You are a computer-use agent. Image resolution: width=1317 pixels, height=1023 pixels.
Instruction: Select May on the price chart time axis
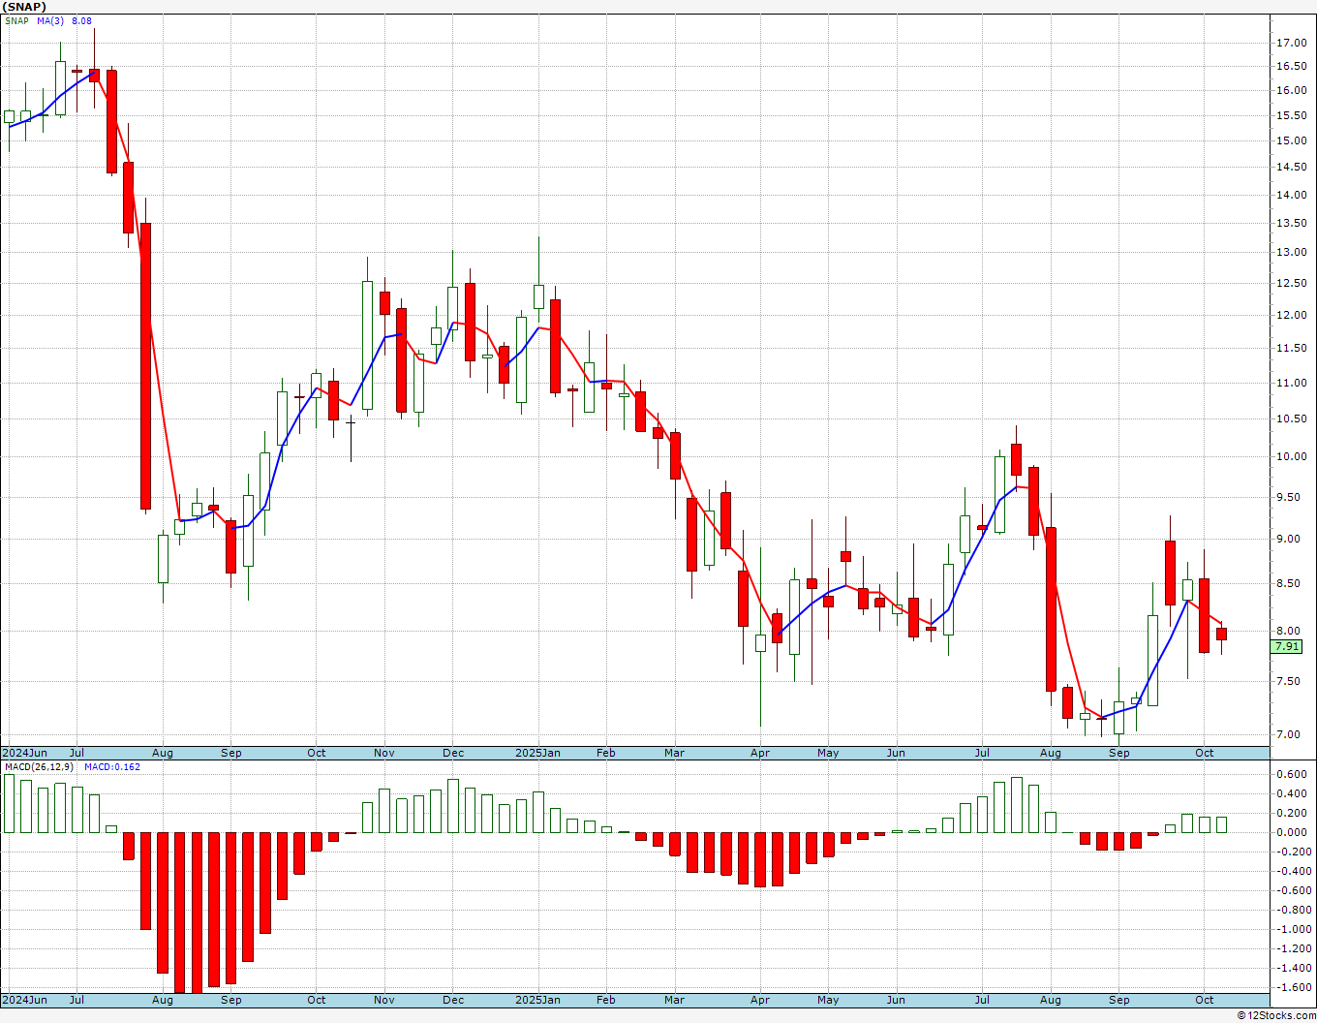[828, 753]
